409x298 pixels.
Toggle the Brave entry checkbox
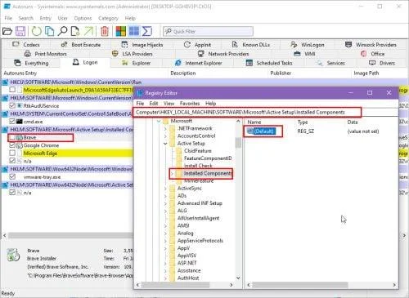point(12,137)
